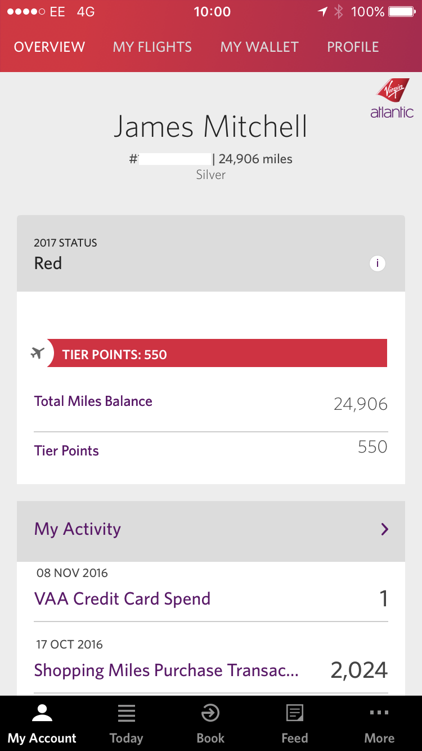
Task: Expand My Activity with chevron arrow
Action: coord(385,529)
